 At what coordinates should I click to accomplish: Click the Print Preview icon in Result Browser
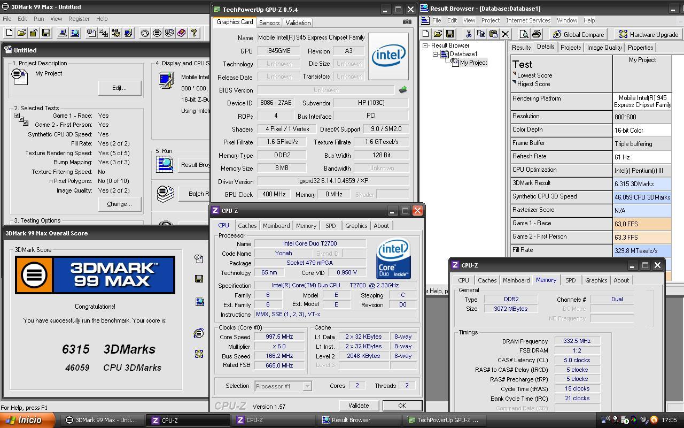click(x=524, y=34)
